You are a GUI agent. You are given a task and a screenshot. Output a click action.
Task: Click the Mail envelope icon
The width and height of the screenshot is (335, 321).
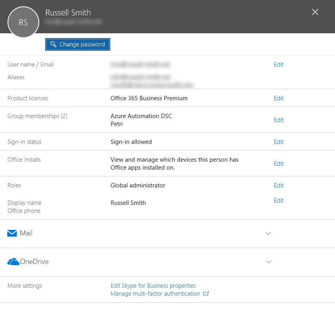click(x=12, y=233)
